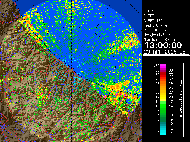This screenshot has width=190, height=142.
Task: Click the "PRF: 1800Hz" line
Action: pyautogui.click(x=155, y=30)
